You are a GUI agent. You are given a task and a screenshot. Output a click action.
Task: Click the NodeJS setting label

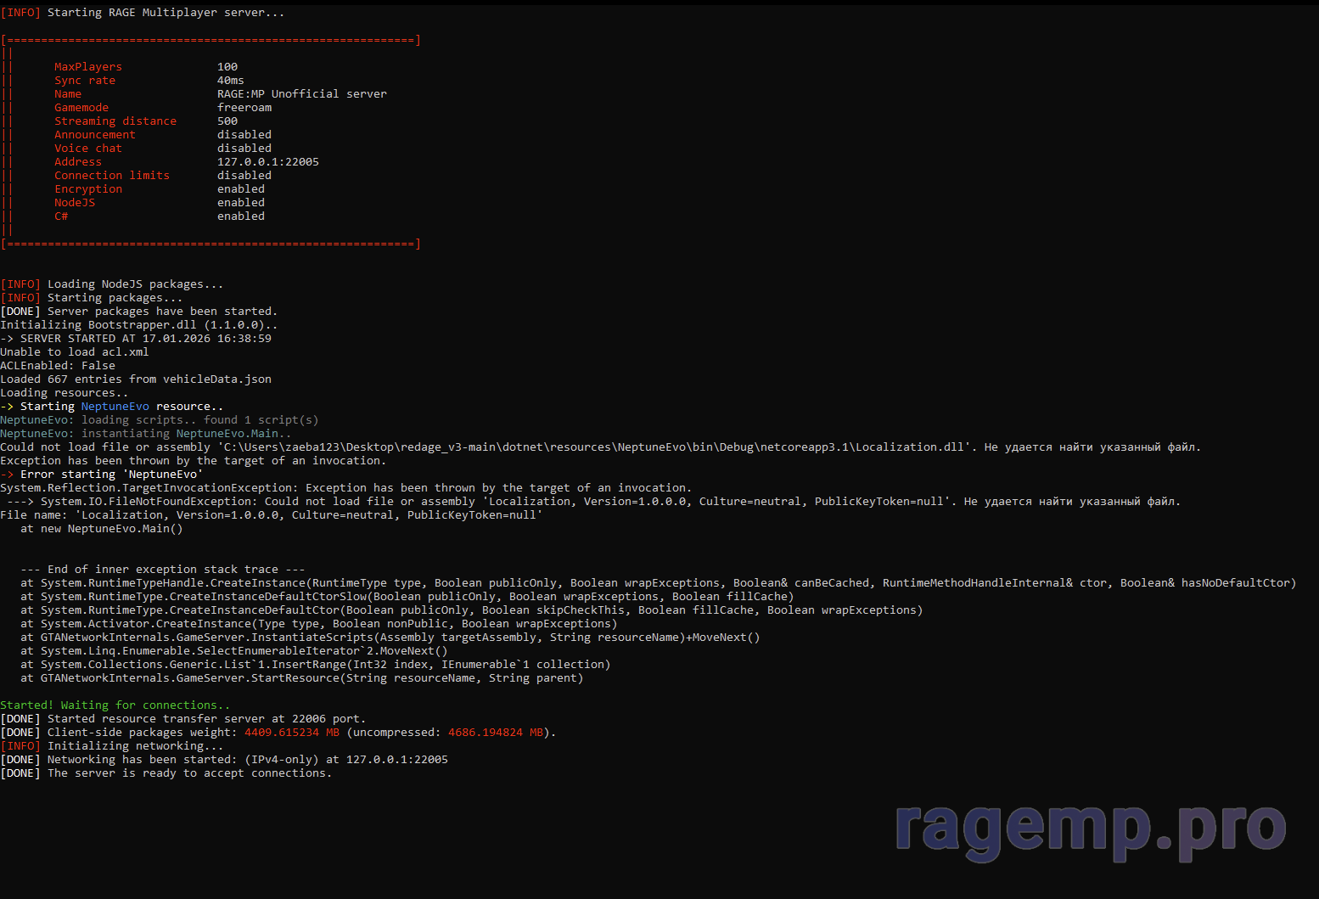(x=75, y=203)
